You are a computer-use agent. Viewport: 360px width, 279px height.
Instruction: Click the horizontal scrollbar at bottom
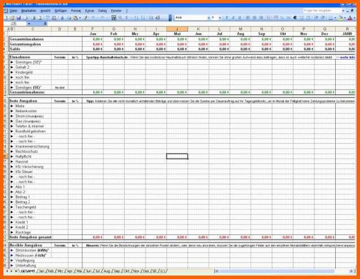click(284, 271)
